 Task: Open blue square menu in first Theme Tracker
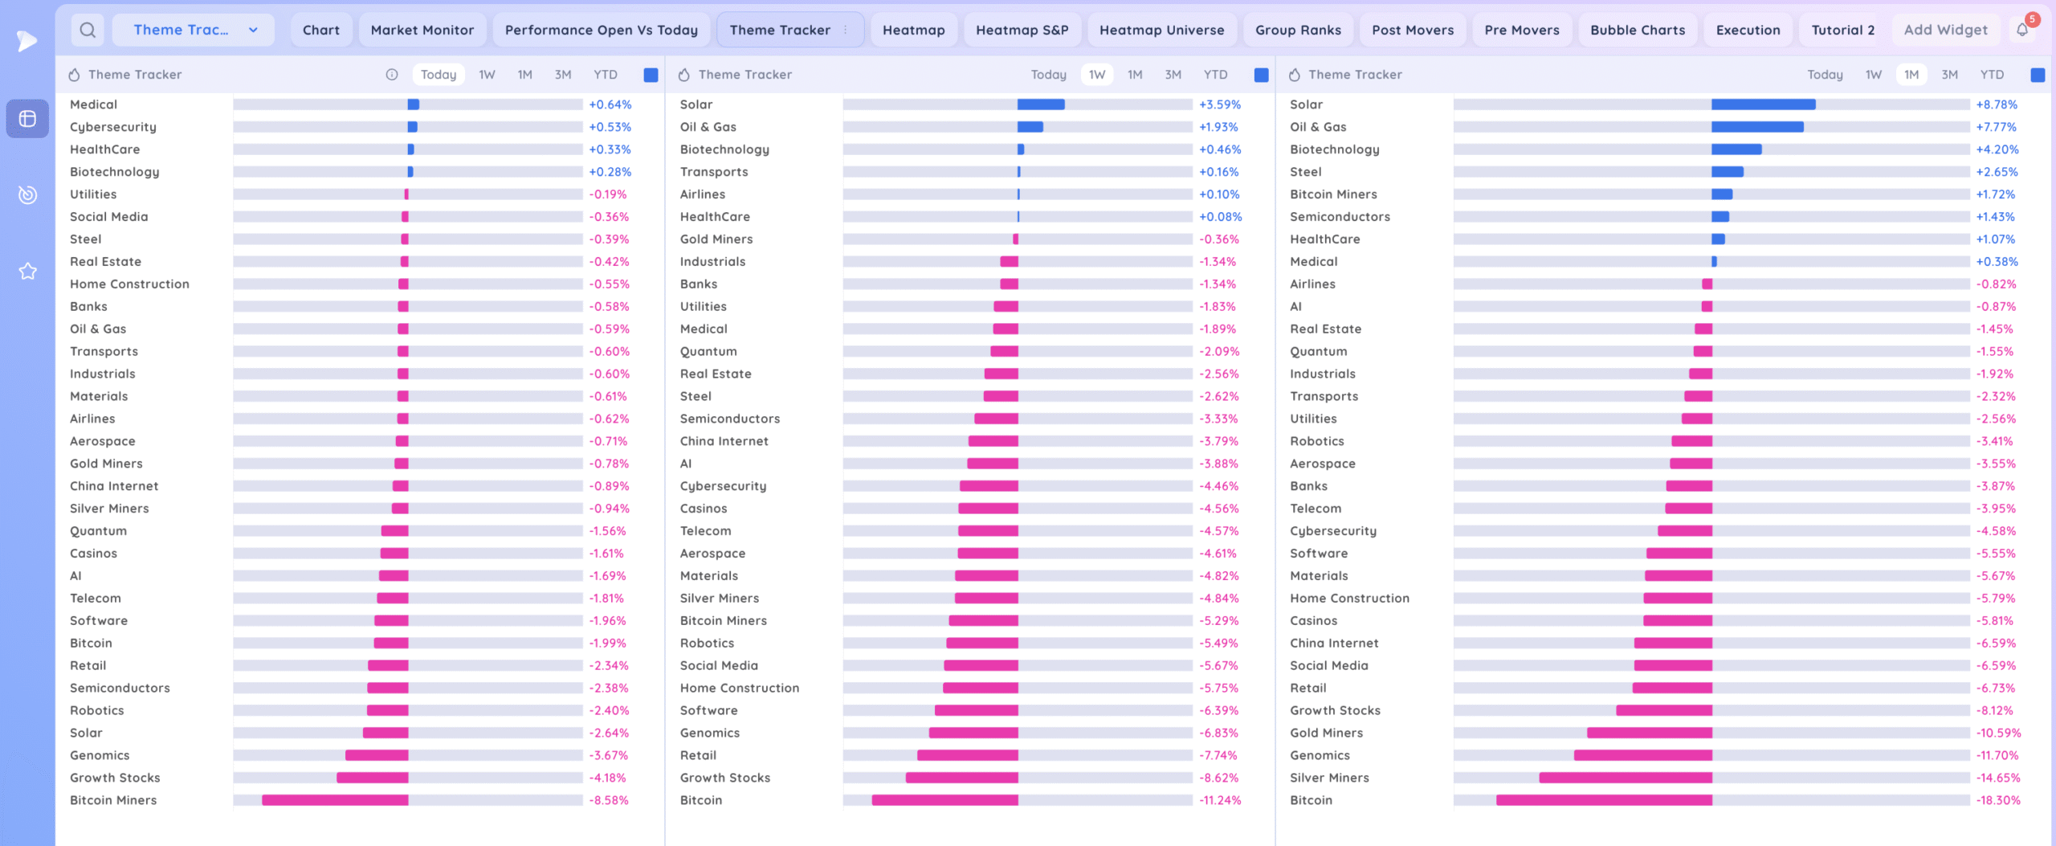click(x=651, y=75)
